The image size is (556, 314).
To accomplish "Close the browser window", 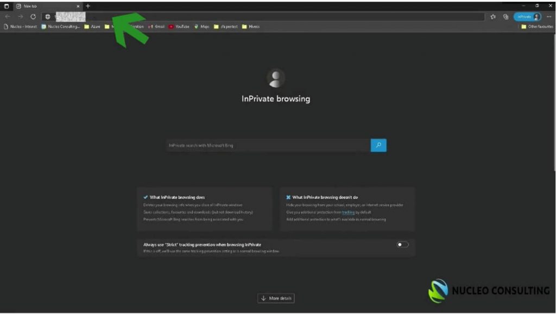I will click(550, 5).
